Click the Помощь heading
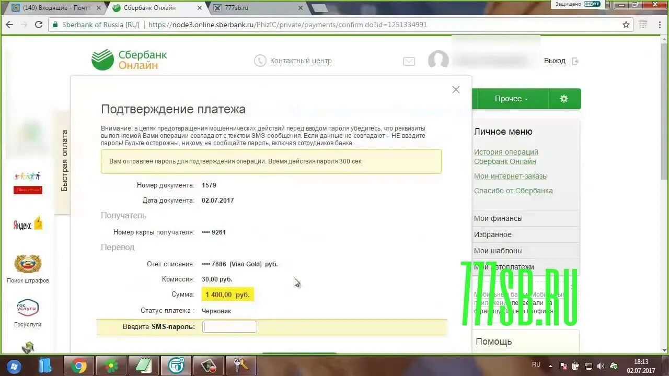Viewport: 669px width, 376px height. point(493,342)
